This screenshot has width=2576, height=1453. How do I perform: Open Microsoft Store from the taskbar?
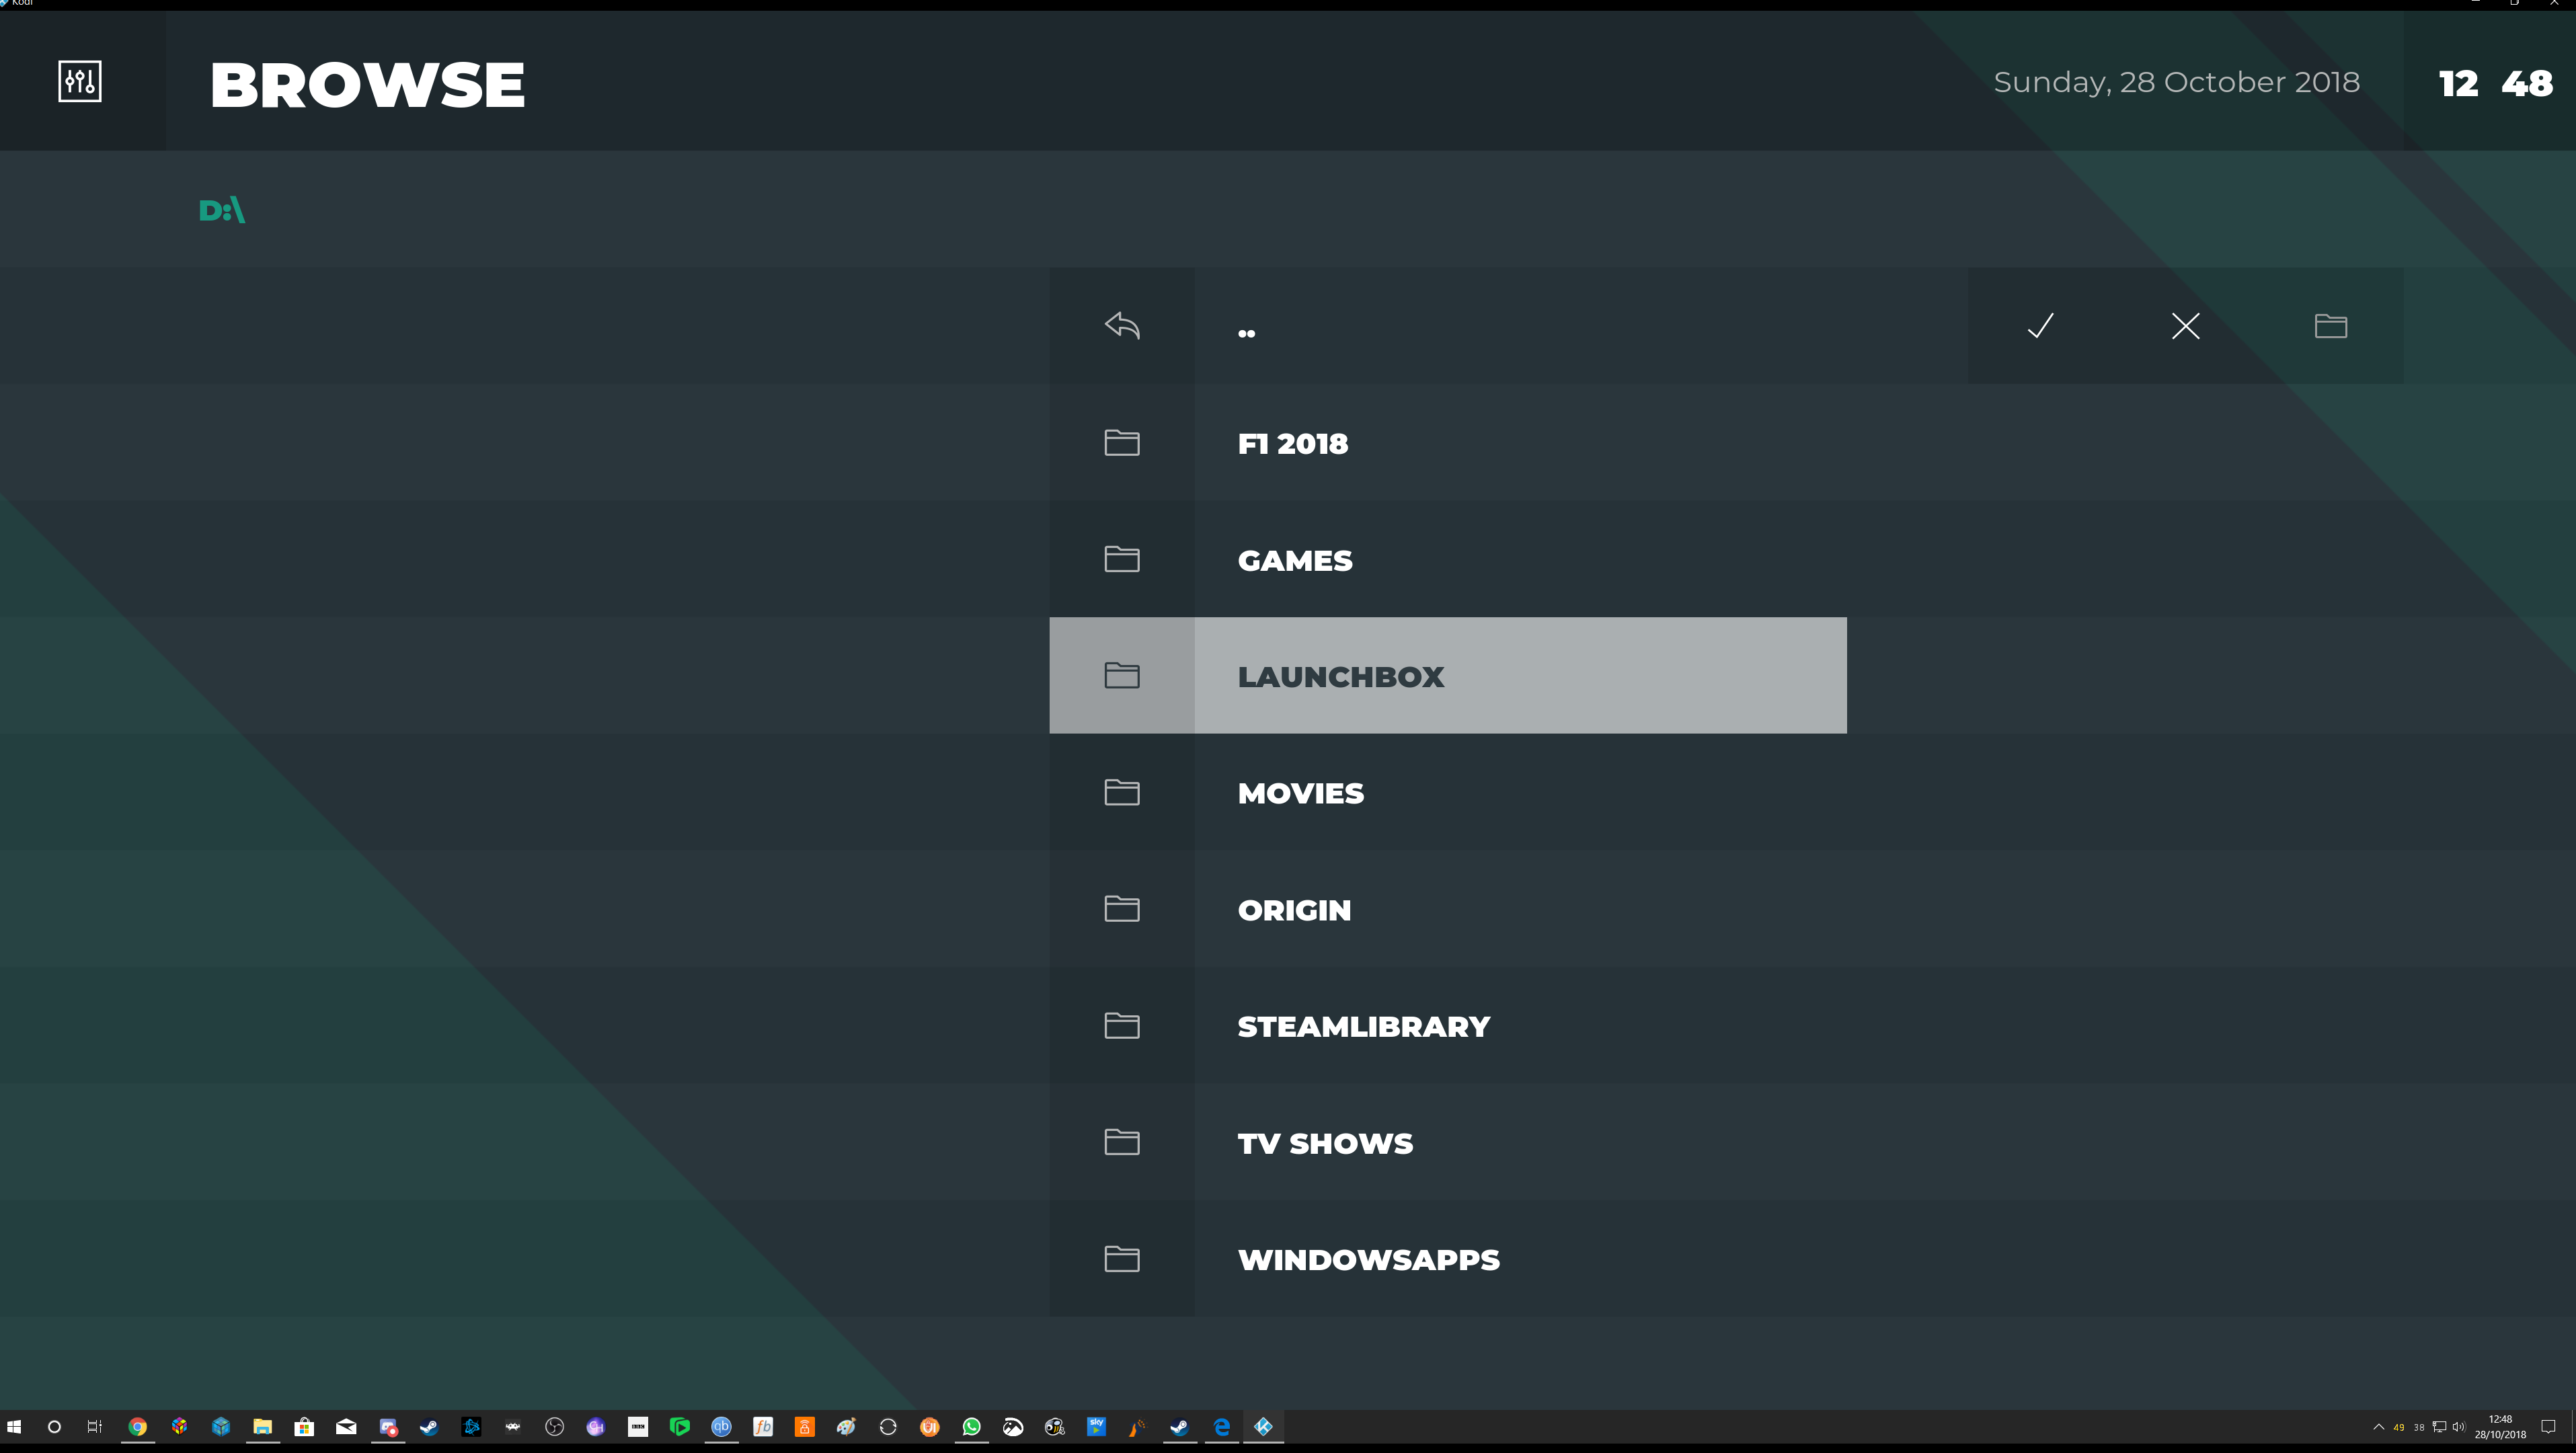(x=304, y=1427)
